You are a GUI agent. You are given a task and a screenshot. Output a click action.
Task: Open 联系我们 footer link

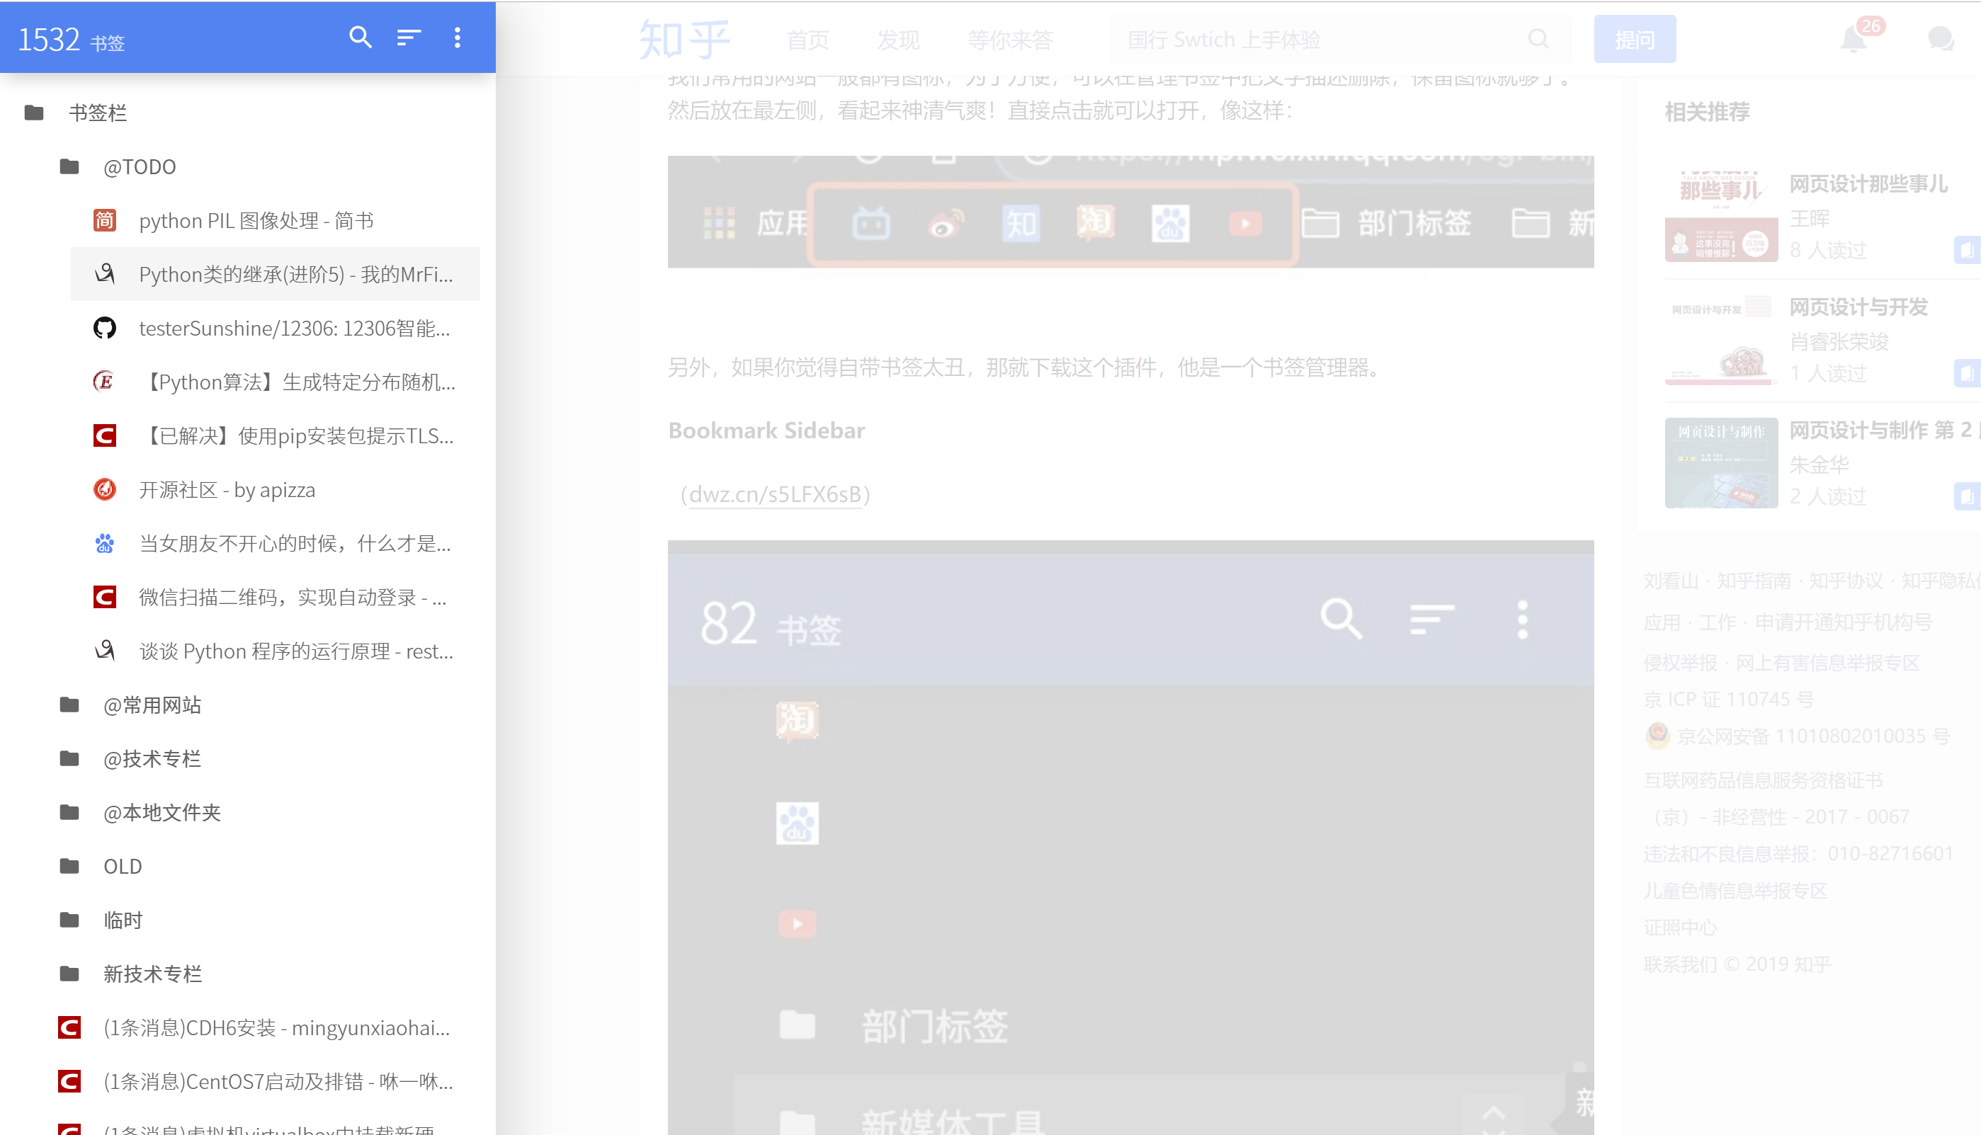[1680, 964]
